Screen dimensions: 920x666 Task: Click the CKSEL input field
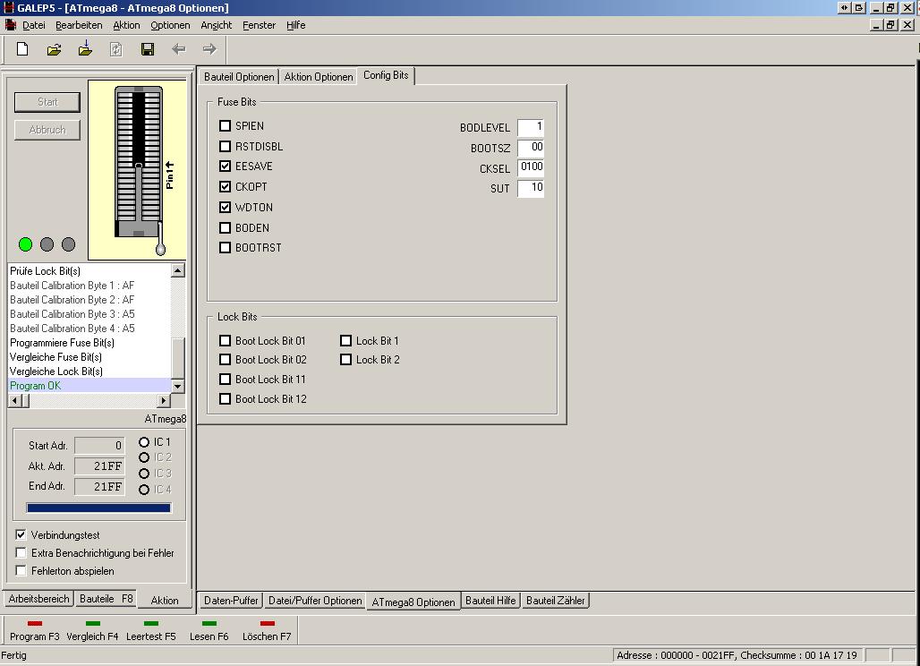click(531, 167)
